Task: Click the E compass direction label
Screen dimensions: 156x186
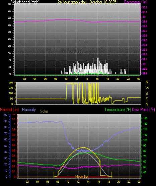Action: point(147,99)
